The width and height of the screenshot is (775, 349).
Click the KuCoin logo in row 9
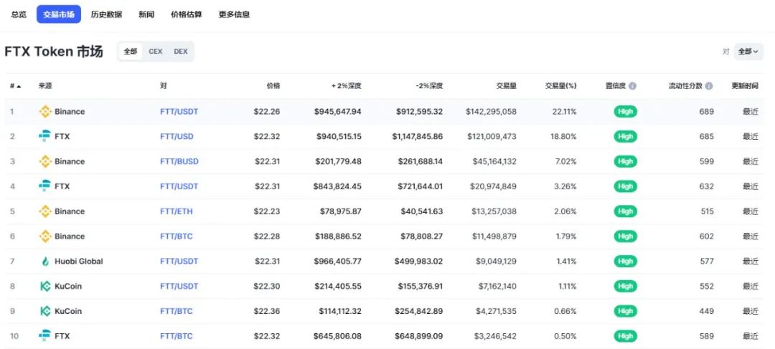pyautogui.click(x=45, y=311)
